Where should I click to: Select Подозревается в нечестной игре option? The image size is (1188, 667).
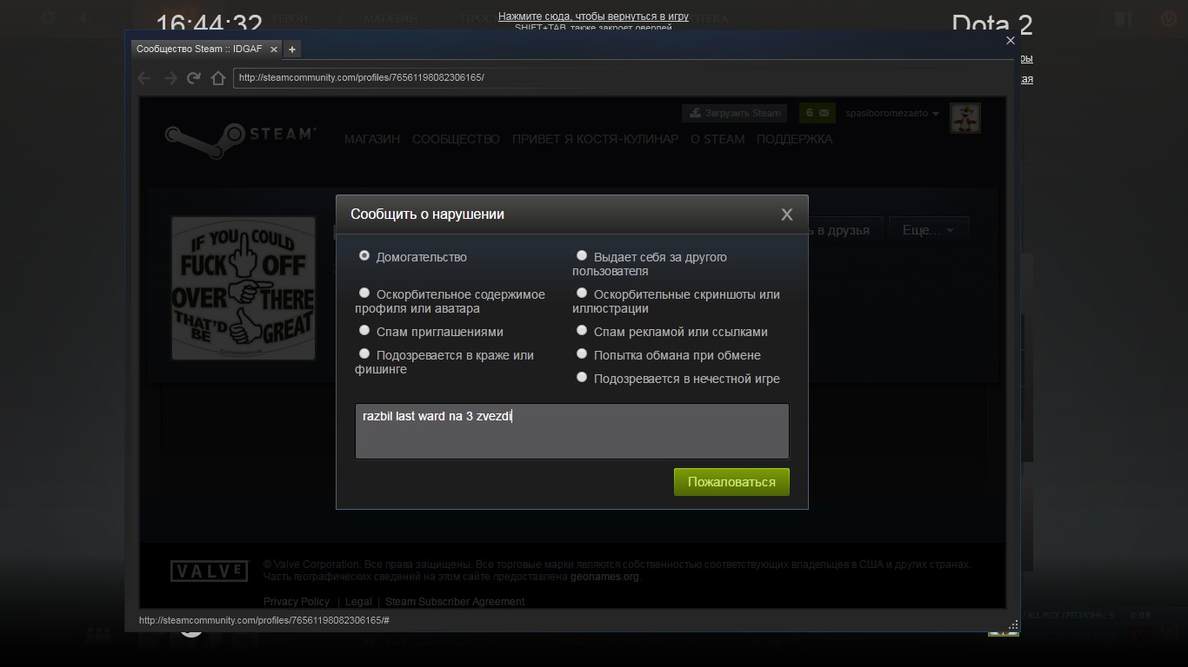582,378
